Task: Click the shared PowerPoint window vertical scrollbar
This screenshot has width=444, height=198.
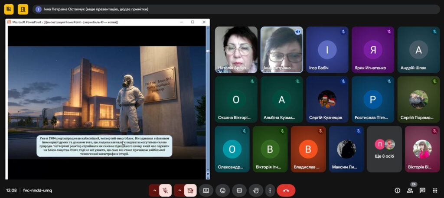Action: 208,100
